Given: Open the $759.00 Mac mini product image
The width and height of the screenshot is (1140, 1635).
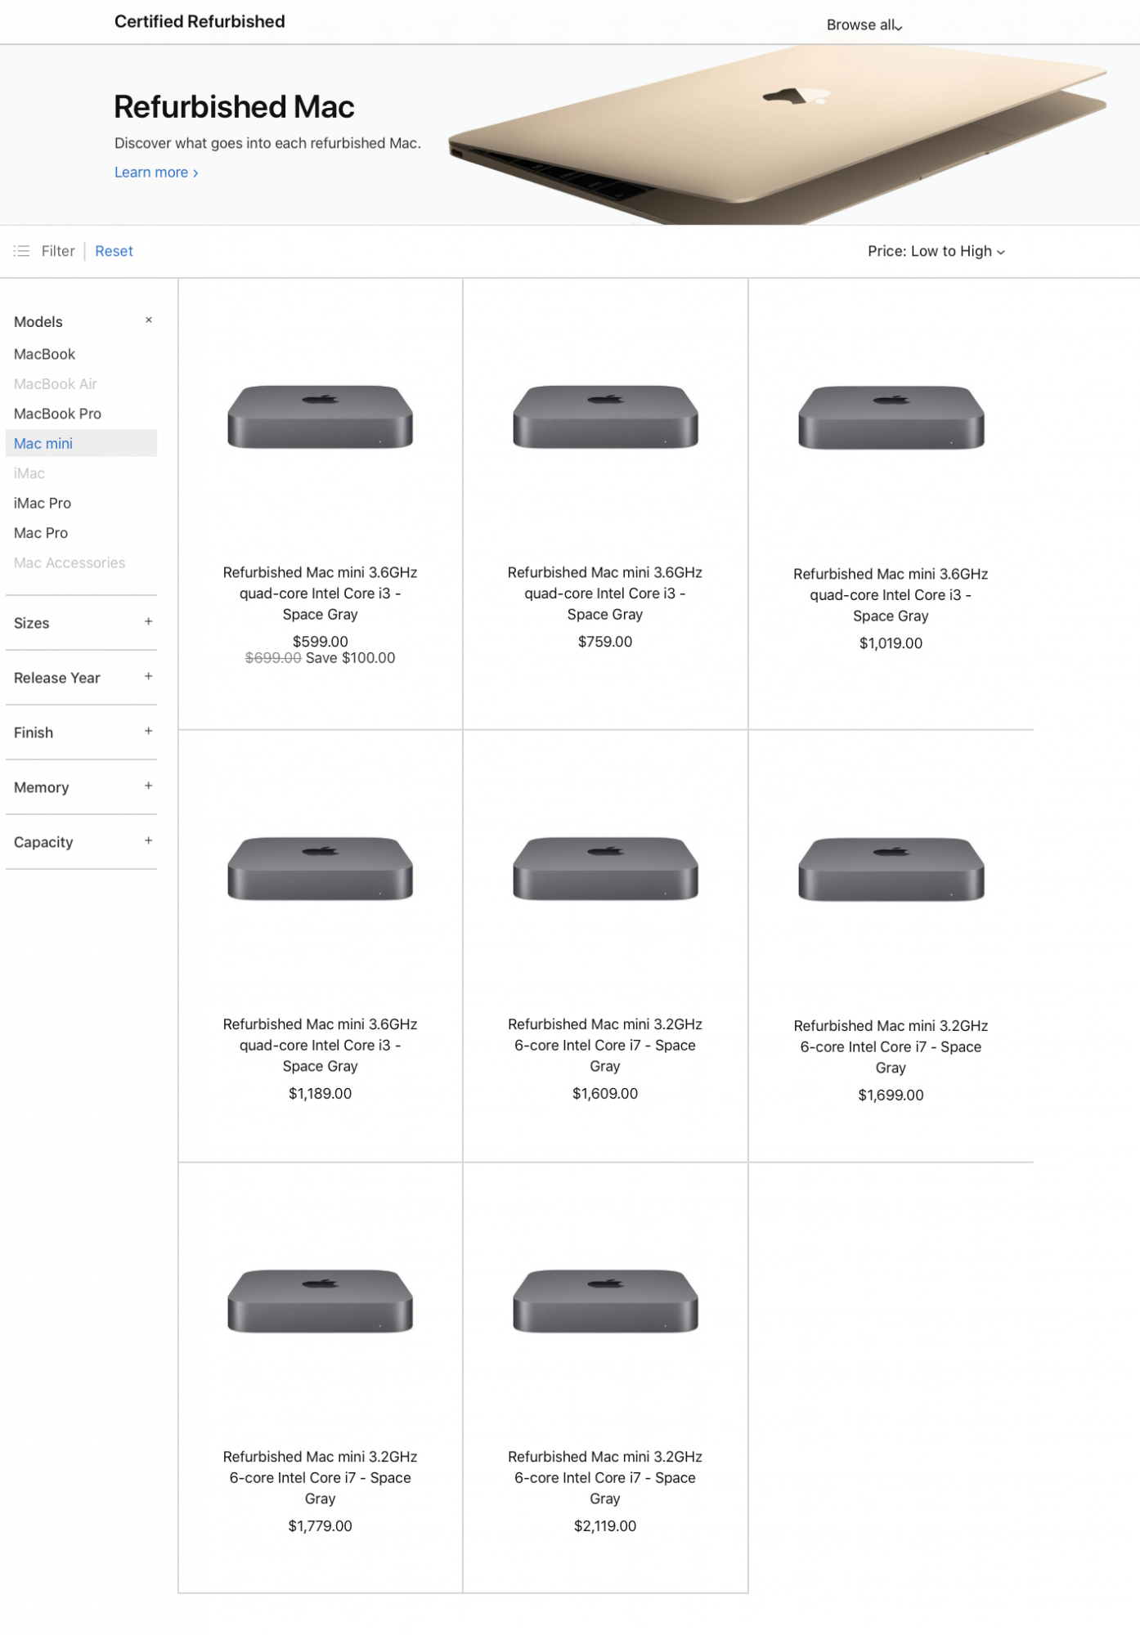Looking at the screenshot, I should [x=605, y=417].
